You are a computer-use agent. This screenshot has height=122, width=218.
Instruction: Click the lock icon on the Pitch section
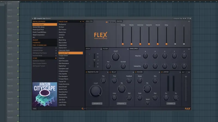point(101,49)
